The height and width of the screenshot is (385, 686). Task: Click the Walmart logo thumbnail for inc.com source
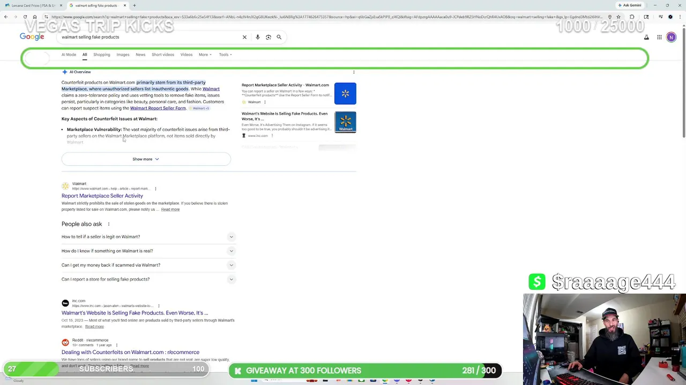point(345,122)
